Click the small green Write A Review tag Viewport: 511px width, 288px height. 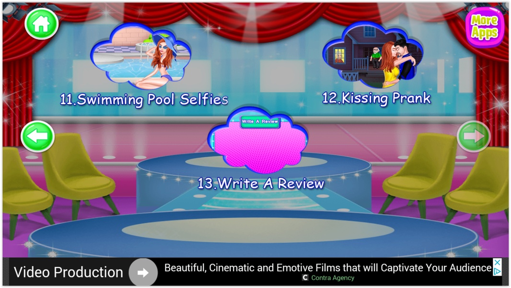pos(260,121)
